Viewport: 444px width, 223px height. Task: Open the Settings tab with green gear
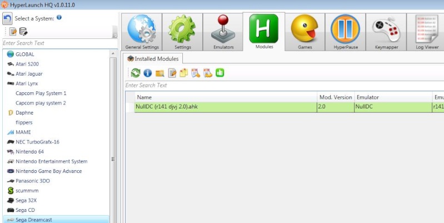tap(183, 32)
